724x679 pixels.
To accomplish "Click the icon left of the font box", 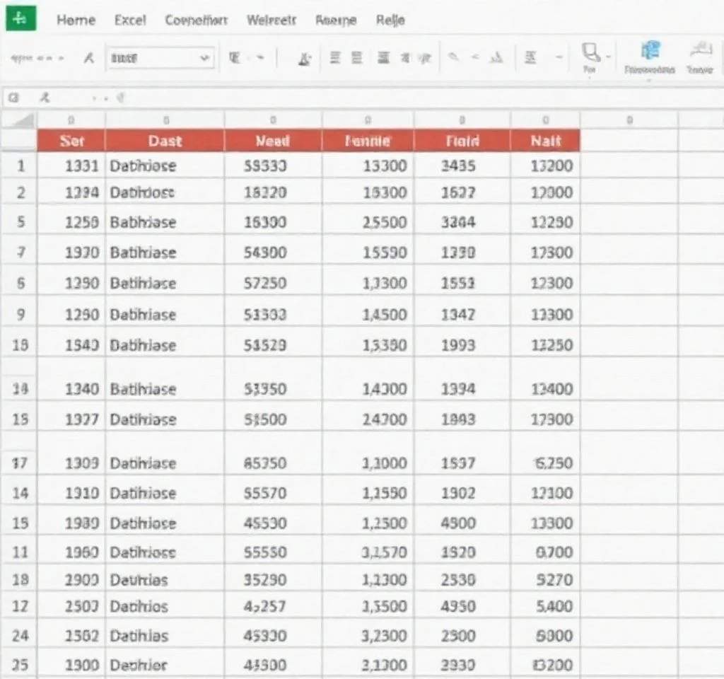I will point(89,59).
